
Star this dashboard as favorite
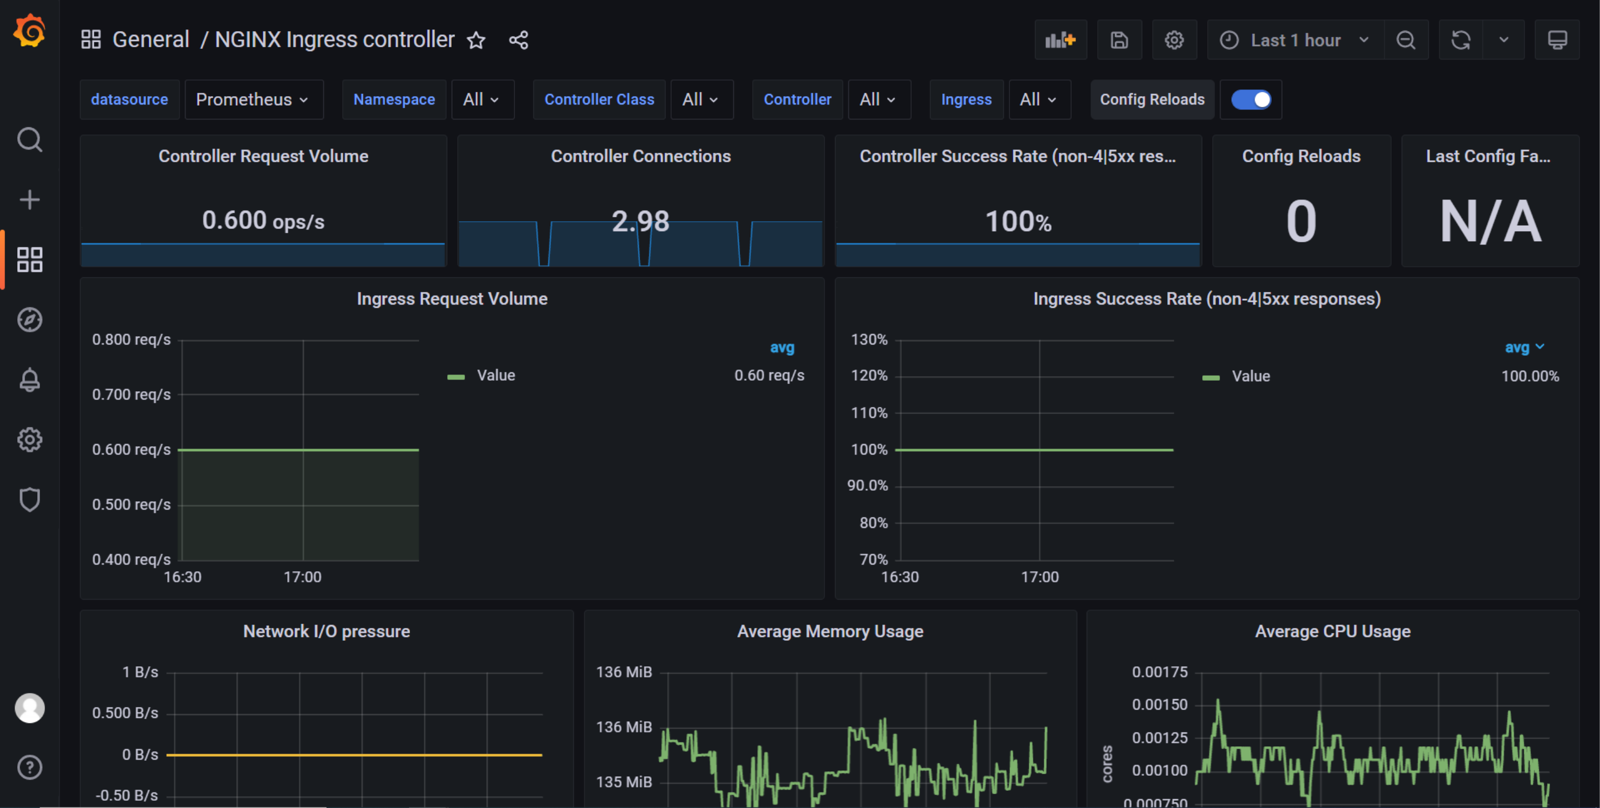(476, 41)
